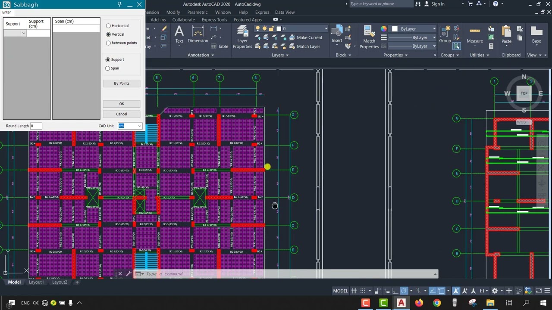Open the color wheel in Properties panel
The height and width of the screenshot is (310, 552).
(384, 29)
